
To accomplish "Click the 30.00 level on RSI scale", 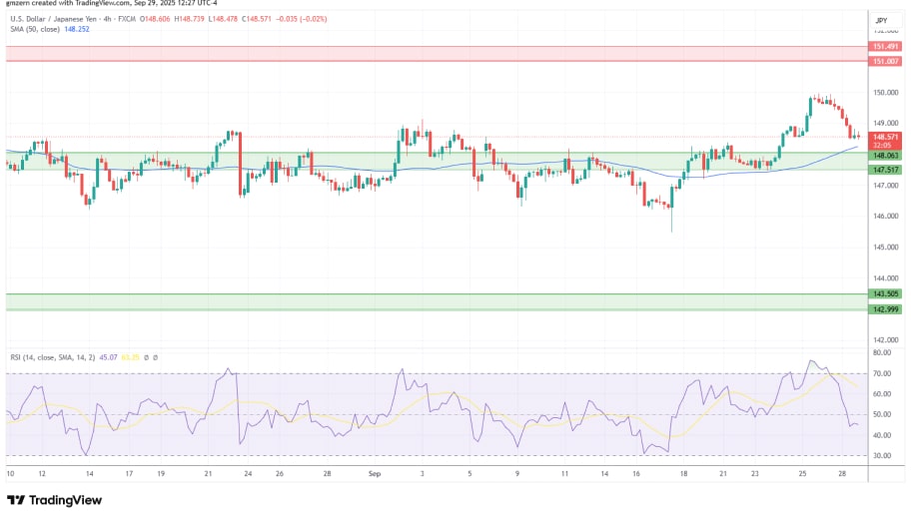I will tap(882, 456).
